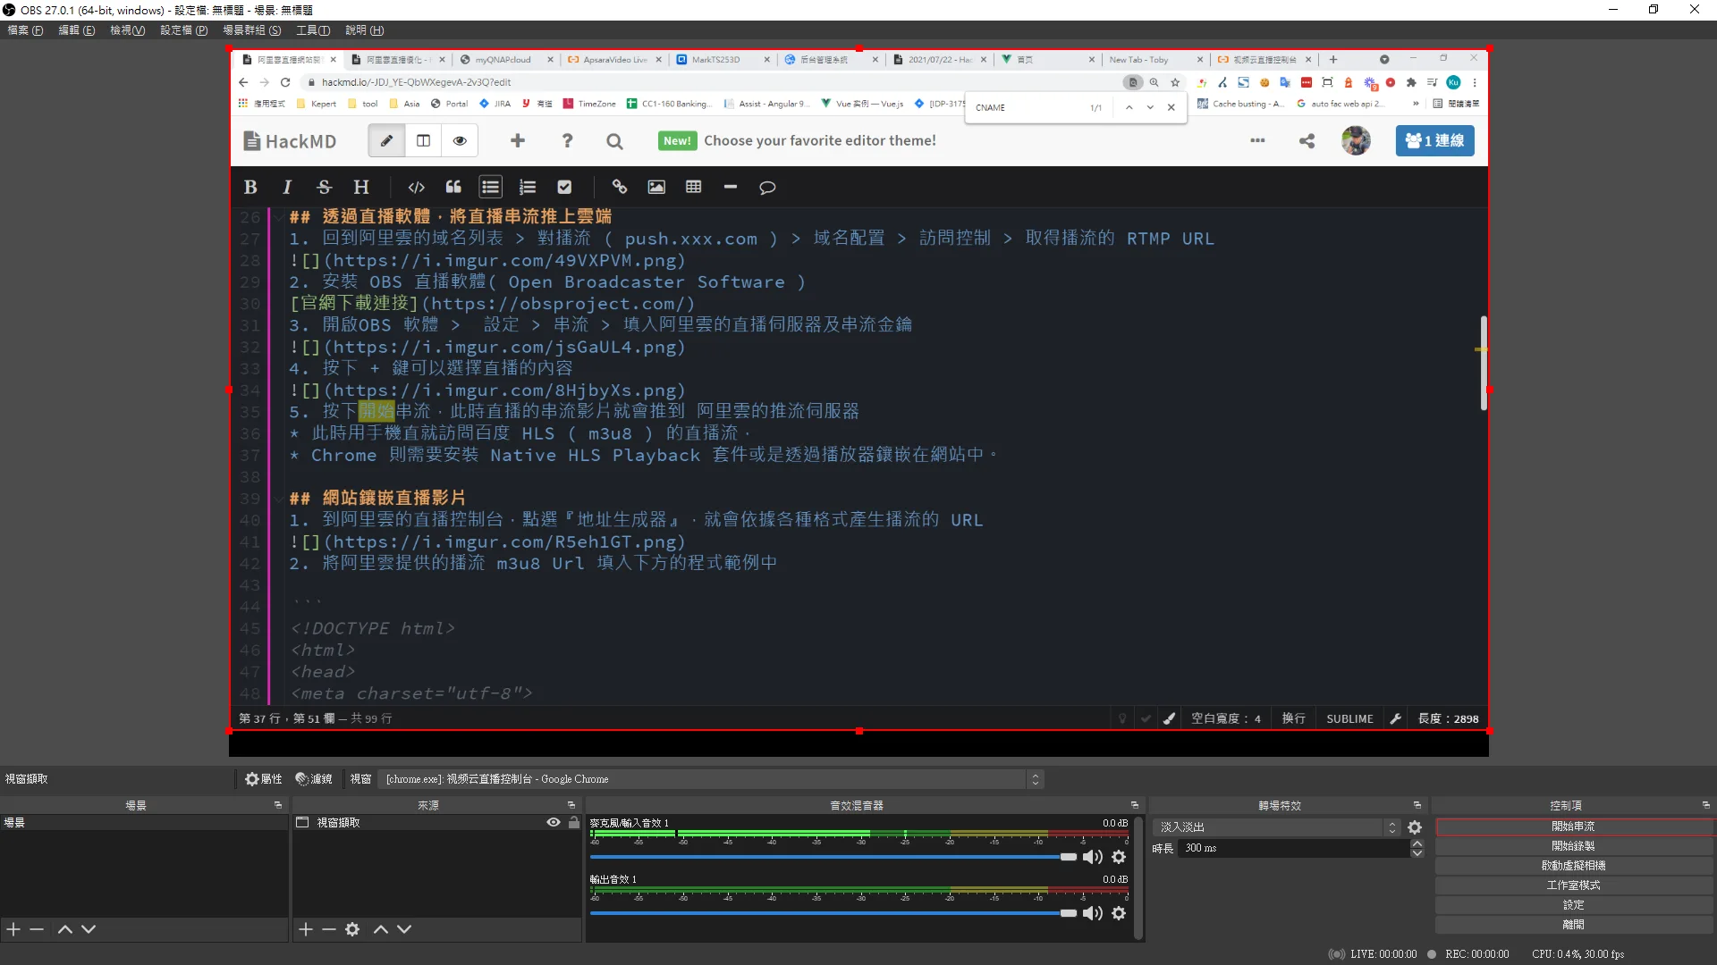Open the 場景群組 menu
Screen dimensions: 1717x965
click(251, 30)
